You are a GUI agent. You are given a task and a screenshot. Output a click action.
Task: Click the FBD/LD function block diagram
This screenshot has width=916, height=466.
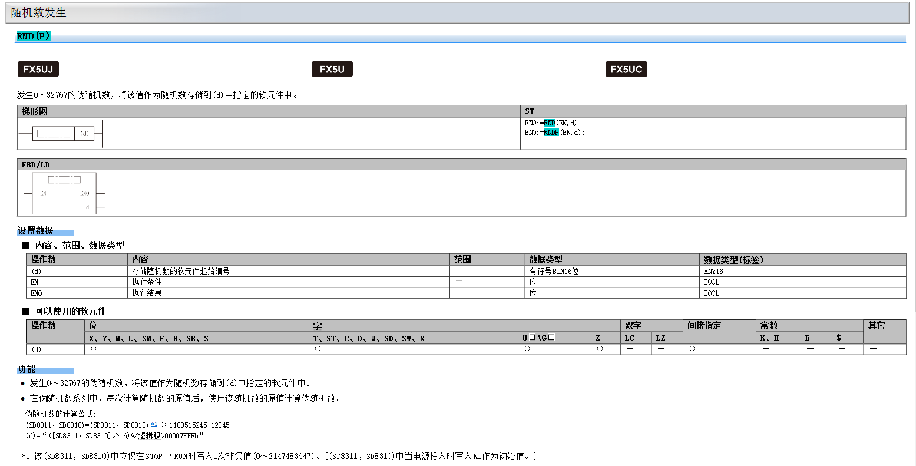[x=64, y=193]
